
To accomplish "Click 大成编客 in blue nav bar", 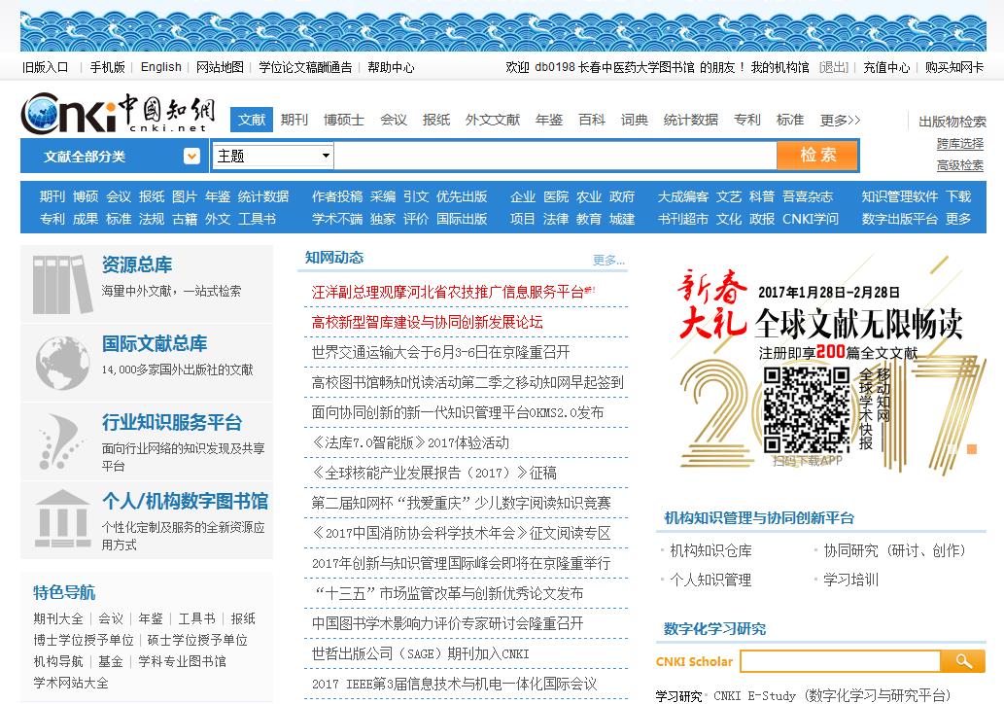I will click(682, 196).
